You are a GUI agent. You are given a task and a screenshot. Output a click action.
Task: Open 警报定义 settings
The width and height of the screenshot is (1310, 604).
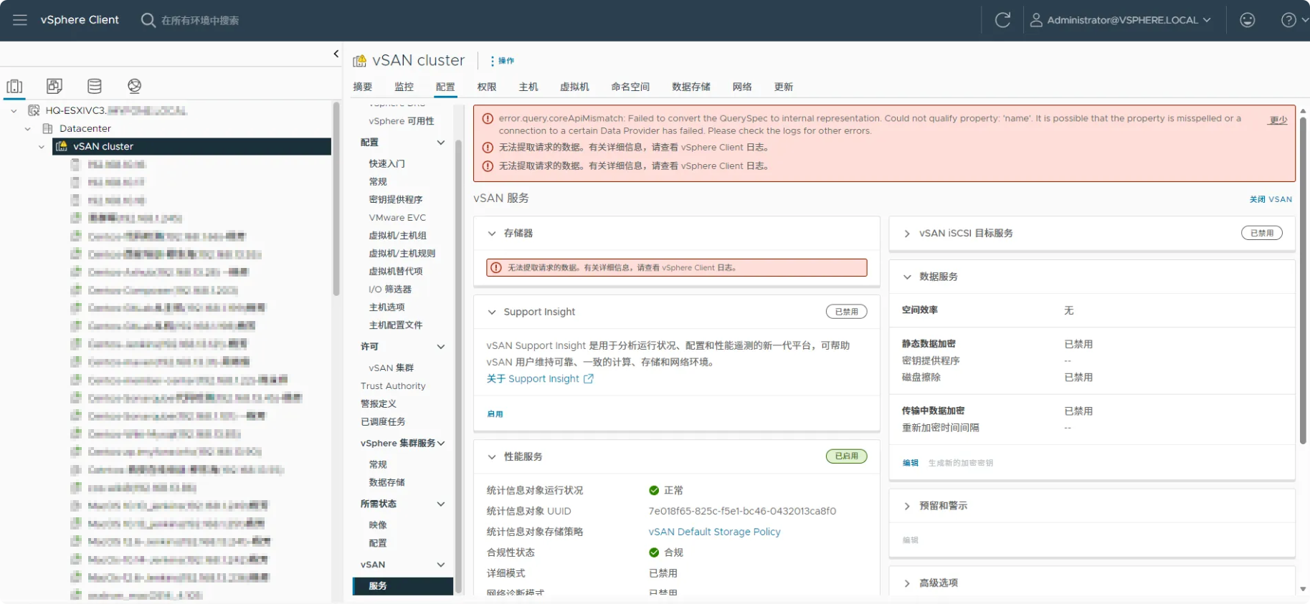click(379, 403)
